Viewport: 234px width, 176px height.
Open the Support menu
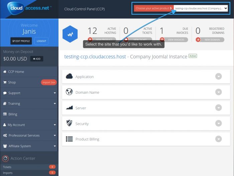point(29,93)
